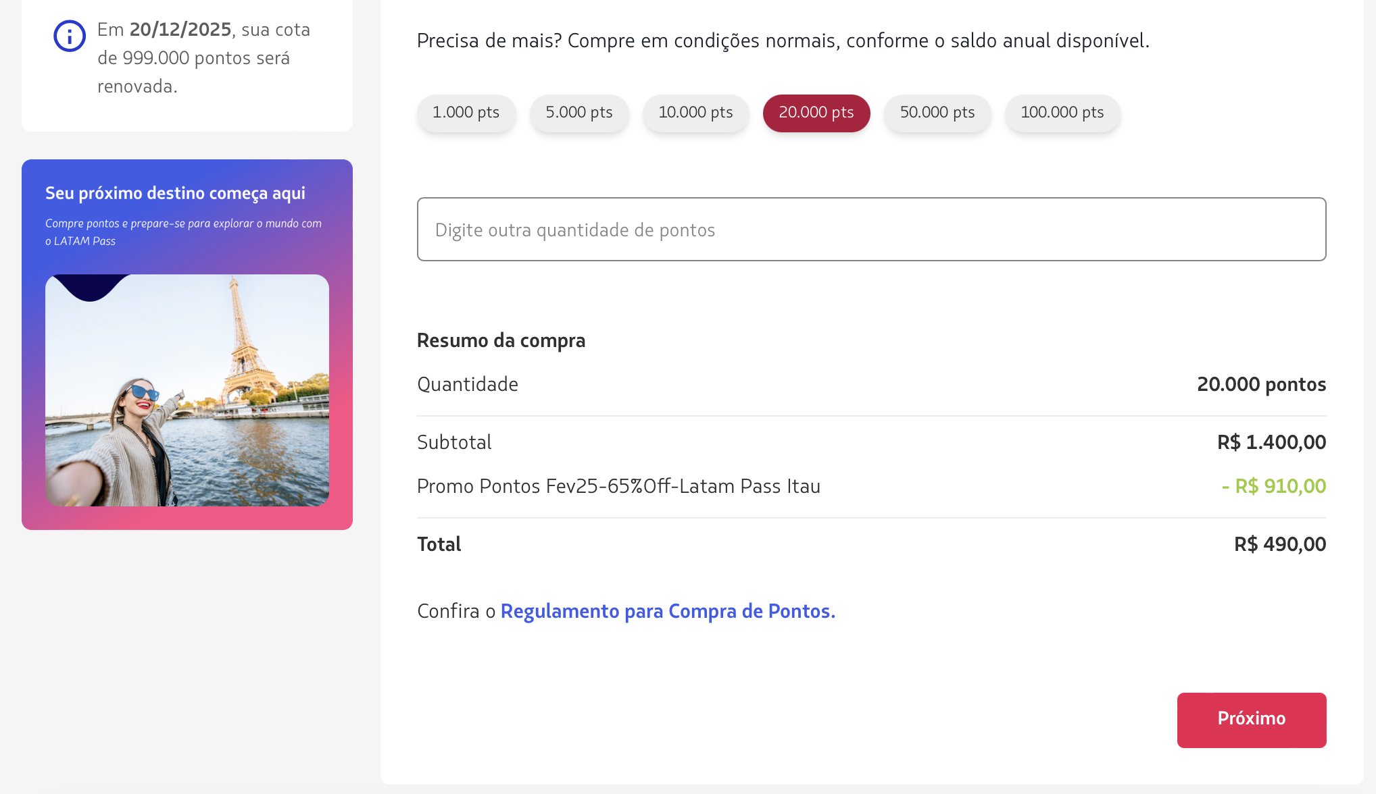This screenshot has width=1376, height=794.
Task: Click the Eiffel Tower promo image
Action: pyautogui.click(x=187, y=390)
